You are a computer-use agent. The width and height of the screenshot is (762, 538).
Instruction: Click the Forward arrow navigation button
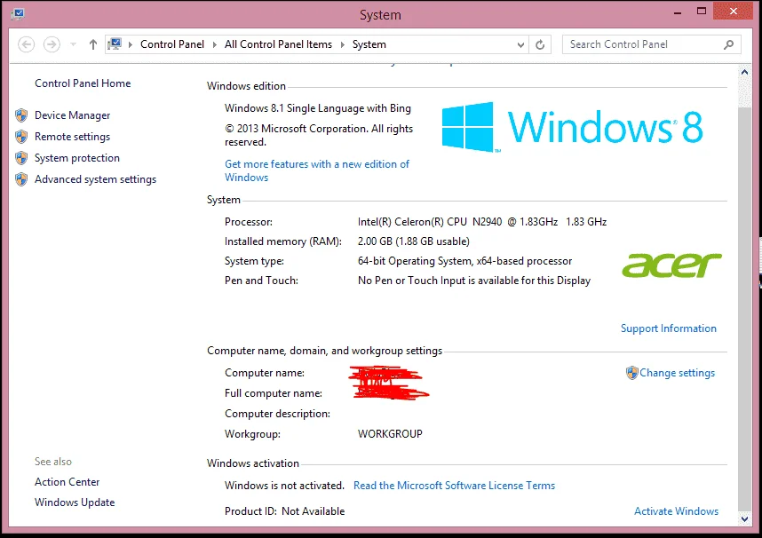click(x=52, y=44)
